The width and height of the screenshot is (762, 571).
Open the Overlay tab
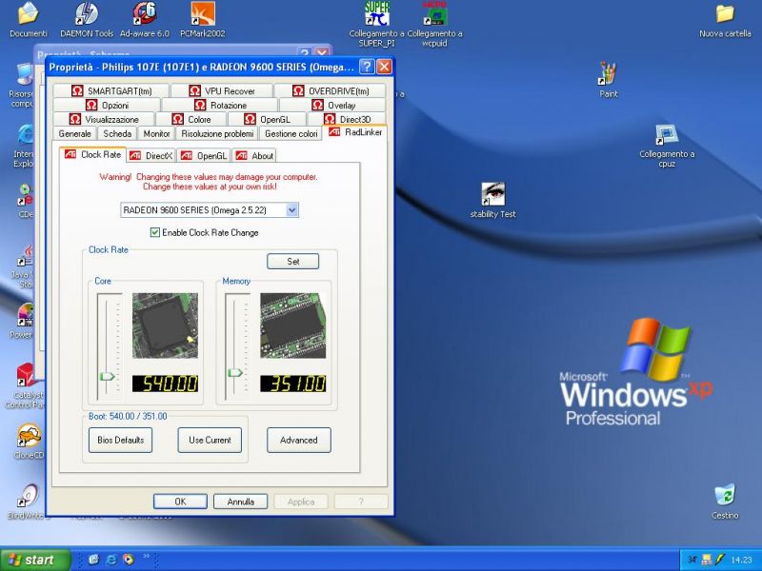click(x=332, y=106)
